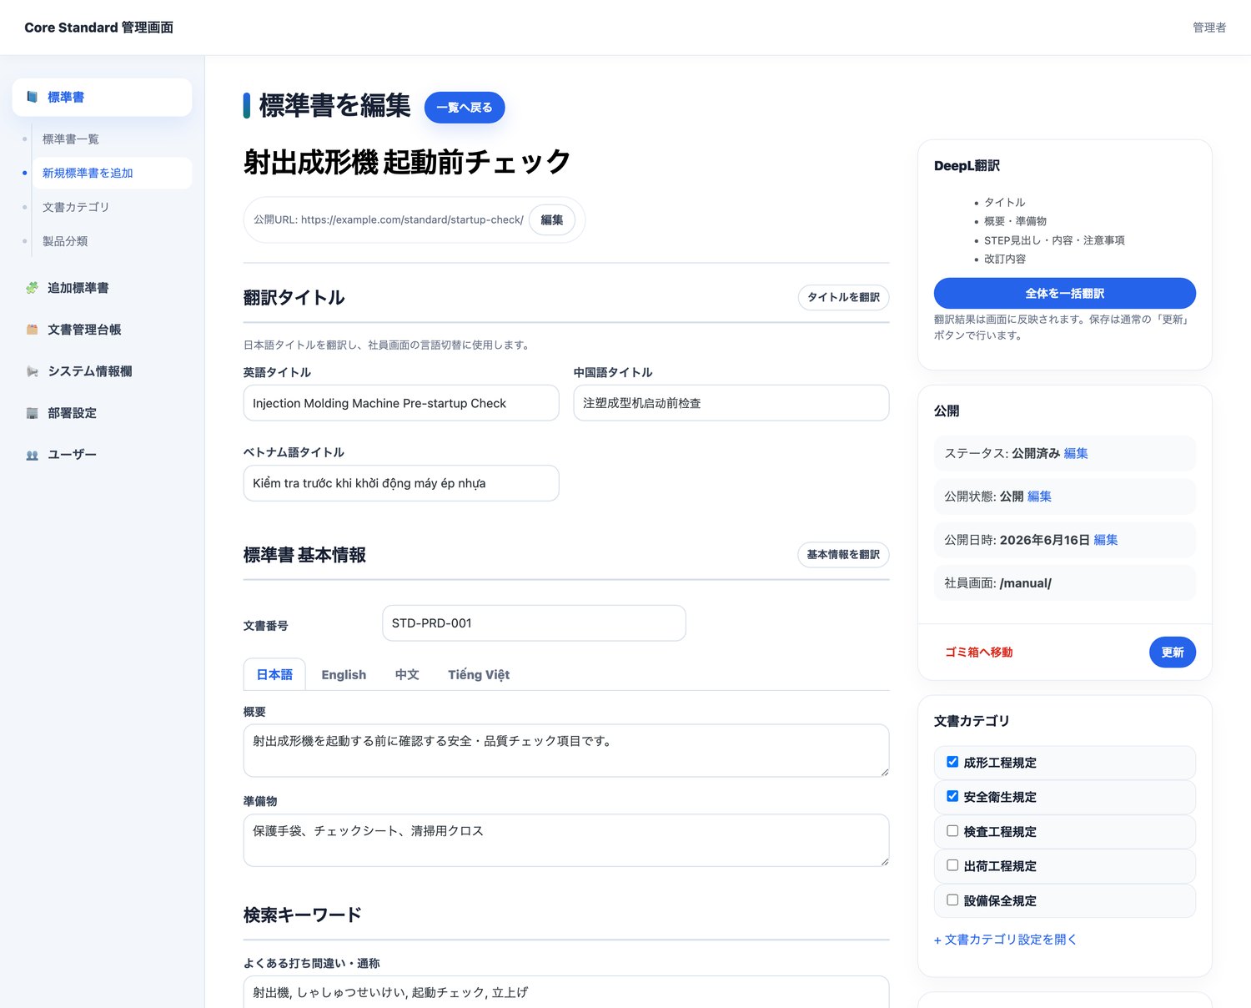
Task: Click the 基本情報を翻訳 button
Action: [x=843, y=555]
